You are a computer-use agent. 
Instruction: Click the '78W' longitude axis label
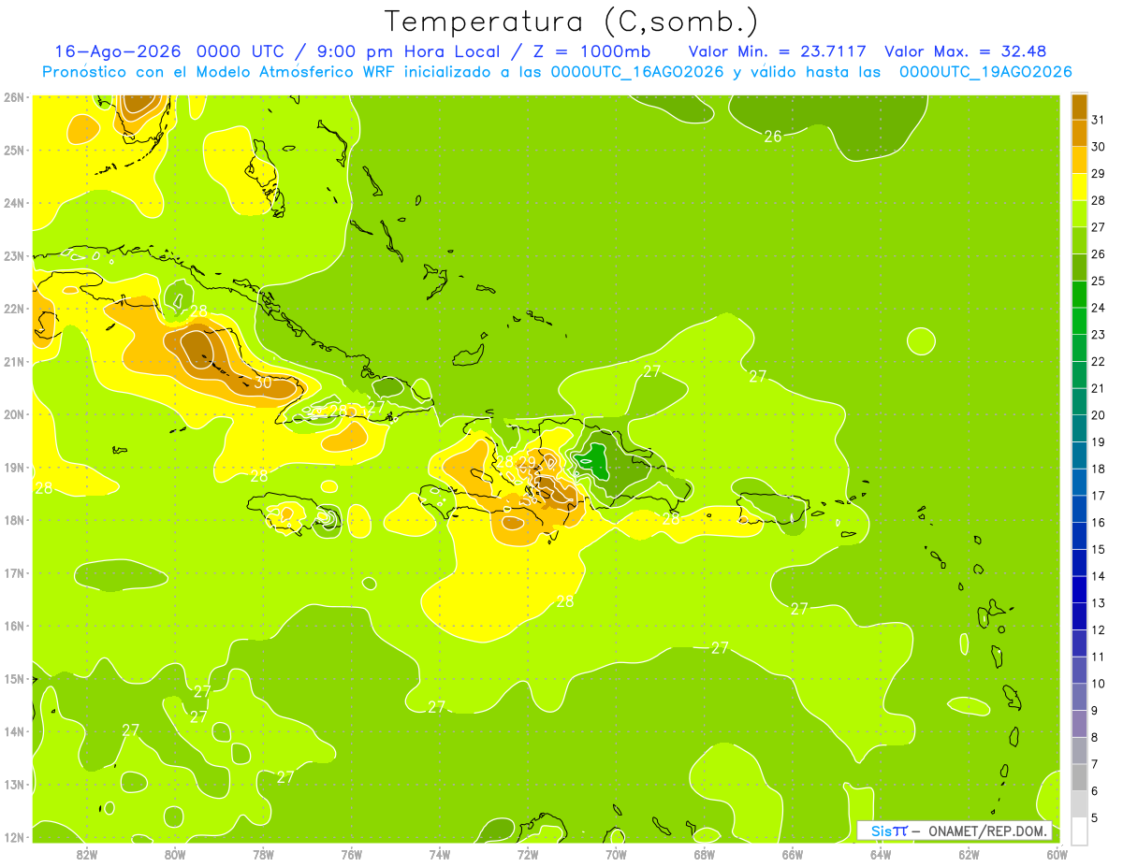[x=263, y=855]
